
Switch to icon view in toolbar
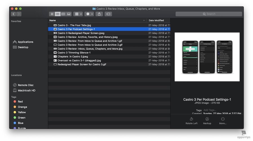tap(52, 14)
